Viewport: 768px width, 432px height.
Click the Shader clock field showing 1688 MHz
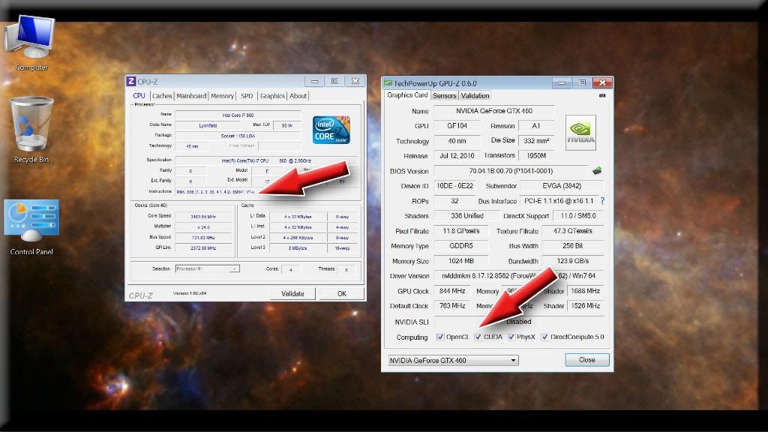[x=585, y=291]
